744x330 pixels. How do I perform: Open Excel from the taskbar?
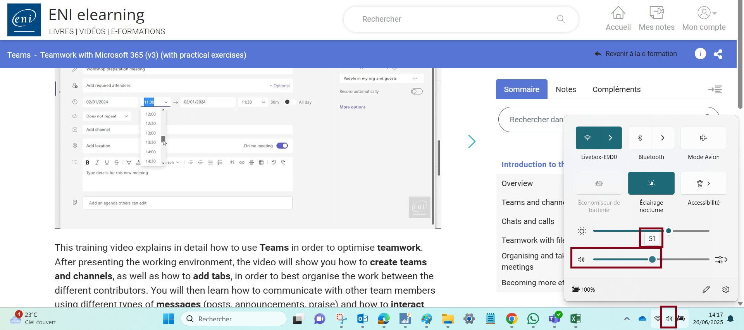point(575,319)
